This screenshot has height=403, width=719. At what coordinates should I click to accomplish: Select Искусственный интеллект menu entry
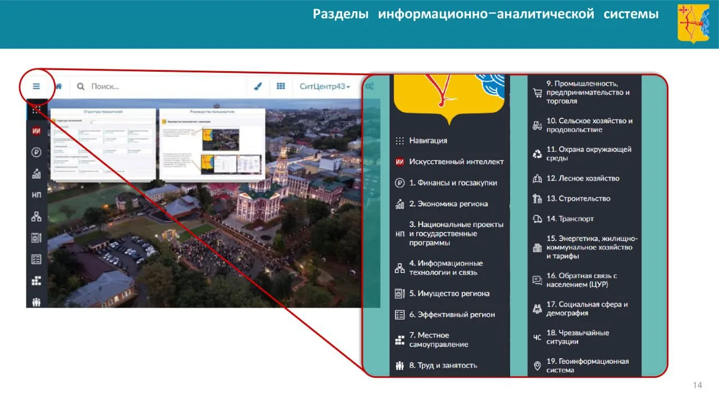click(456, 161)
